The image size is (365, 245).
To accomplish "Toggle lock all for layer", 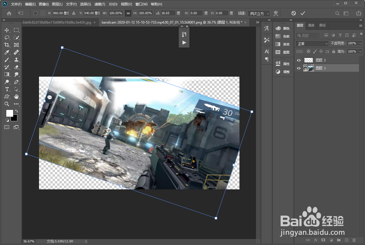I will pos(333,52).
